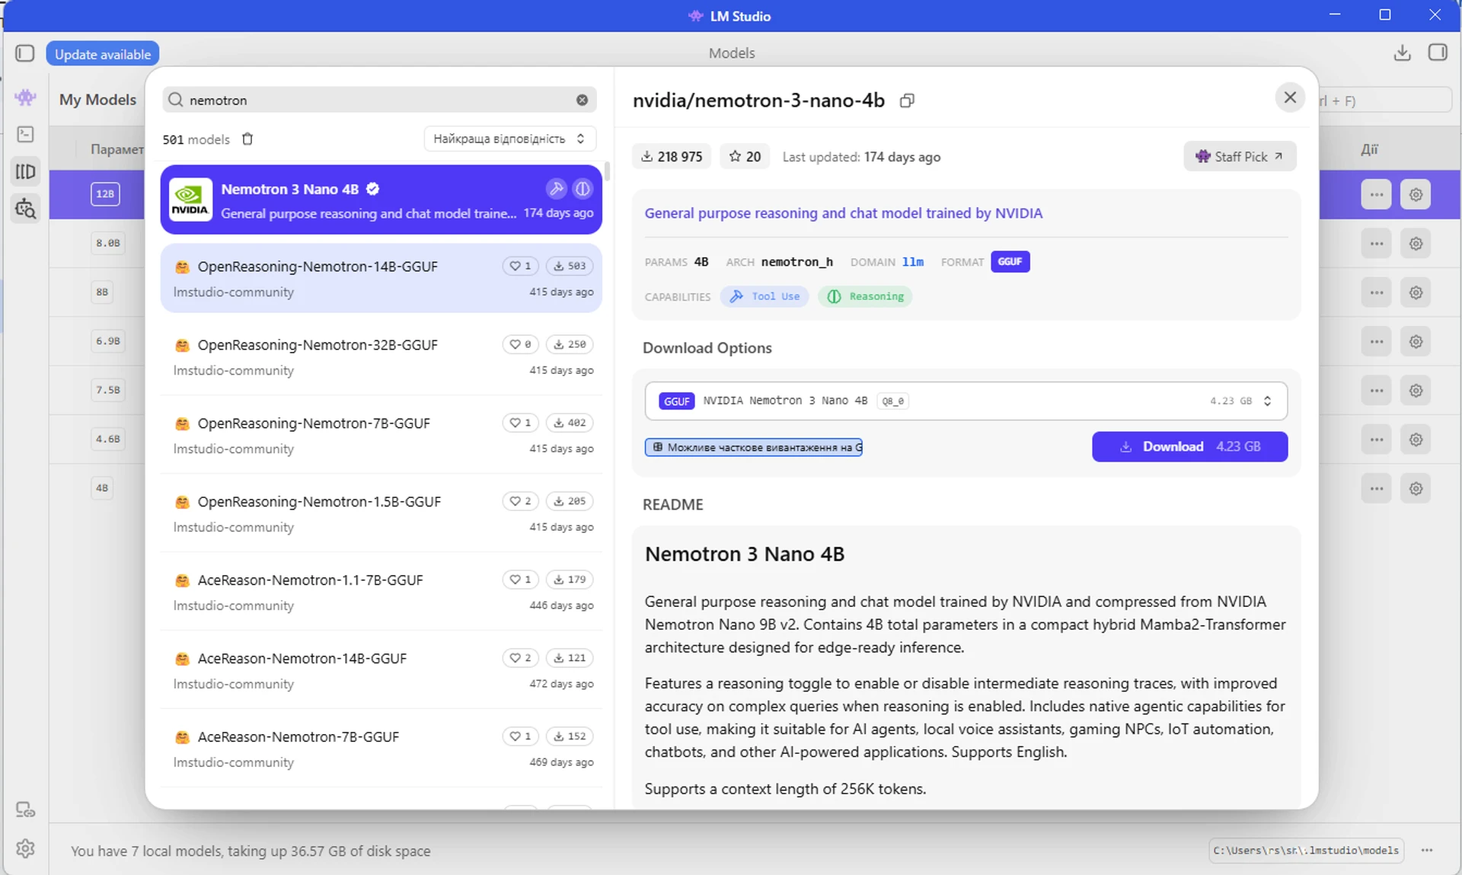Viewport: 1462px width, 875px height.
Task: Open the sort order dropdown for search results
Action: coord(509,139)
